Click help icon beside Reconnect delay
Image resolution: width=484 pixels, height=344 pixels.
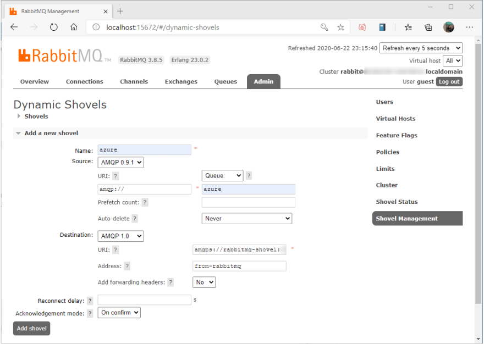point(90,301)
